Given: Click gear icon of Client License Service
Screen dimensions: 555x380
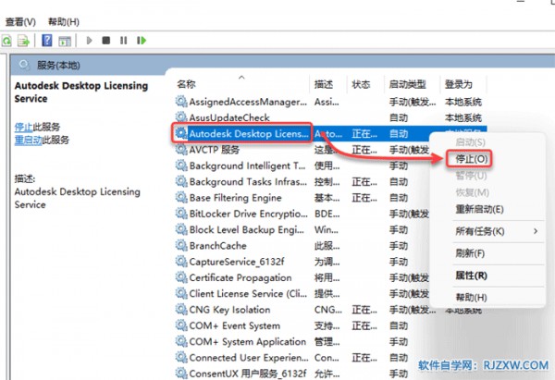Looking at the screenshot, I should tap(181, 293).
